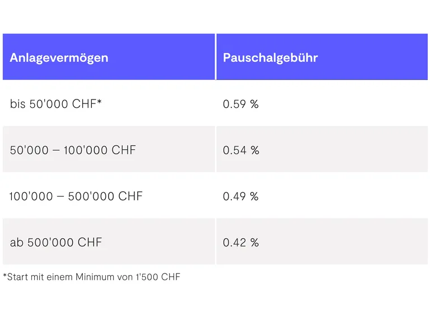This screenshot has height=322, width=430.
Task: Click the footnote about the starting minimum
Action: [91, 277]
